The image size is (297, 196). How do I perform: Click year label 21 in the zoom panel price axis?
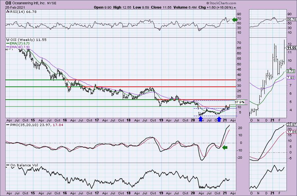[272, 120]
